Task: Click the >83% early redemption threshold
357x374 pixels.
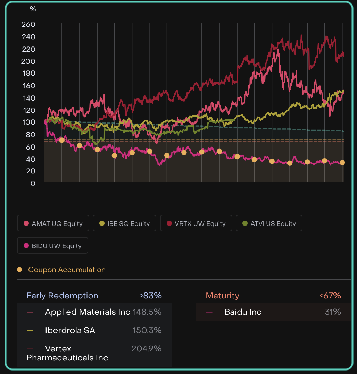Action: [150, 296]
